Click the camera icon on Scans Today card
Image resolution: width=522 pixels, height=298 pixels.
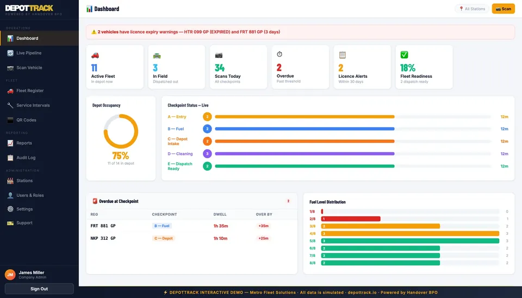coord(219,55)
